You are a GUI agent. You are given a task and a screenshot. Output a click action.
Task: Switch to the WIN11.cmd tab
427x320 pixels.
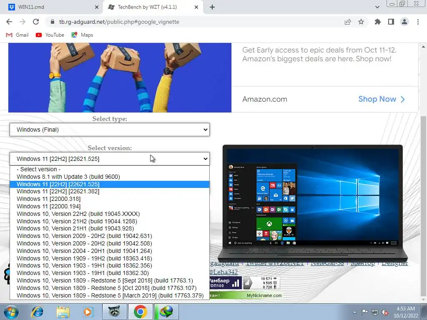51,7
